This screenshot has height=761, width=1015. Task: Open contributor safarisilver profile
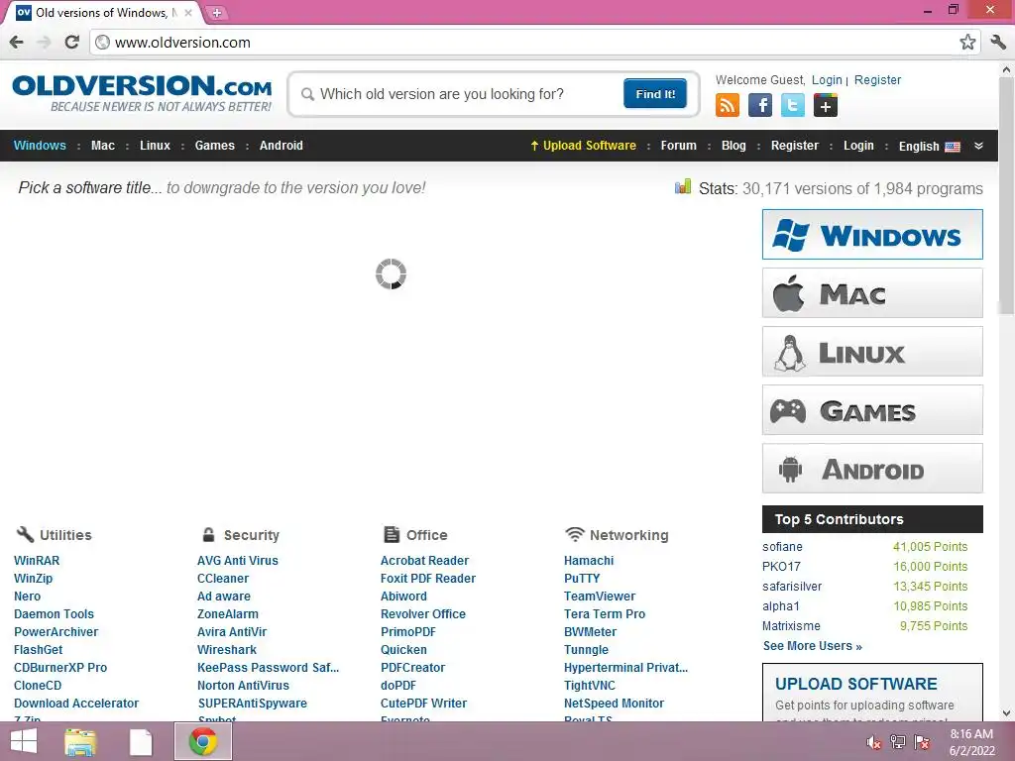(792, 587)
